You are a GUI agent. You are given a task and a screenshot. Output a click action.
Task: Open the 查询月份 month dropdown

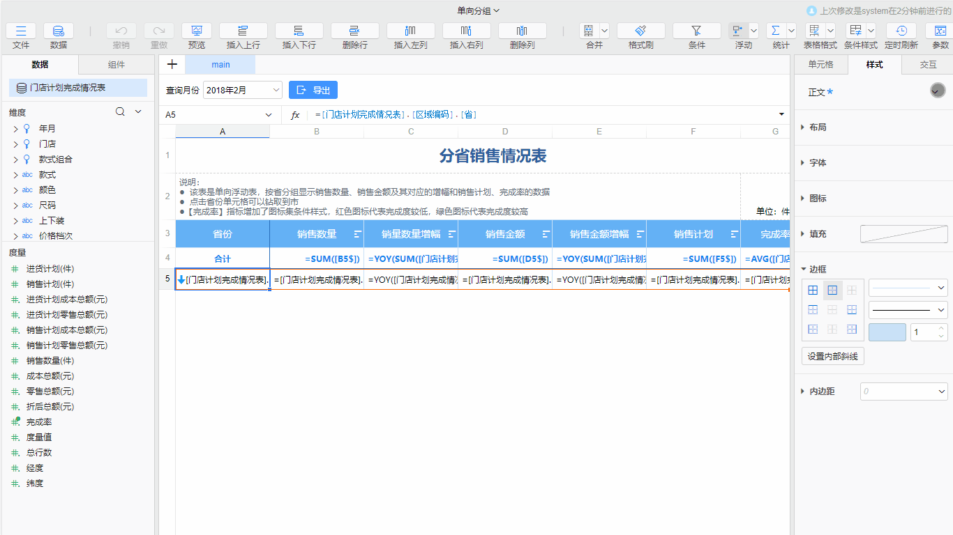point(242,90)
